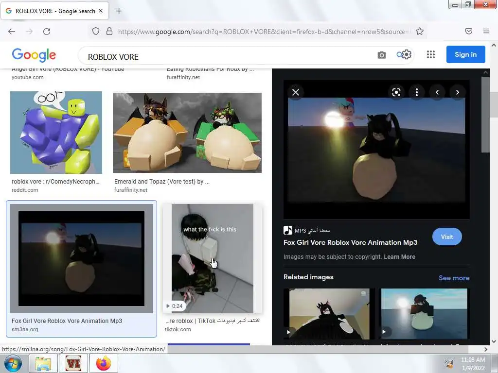Click the Sign in button
Screen dimensions: 498x373
(x=465, y=54)
